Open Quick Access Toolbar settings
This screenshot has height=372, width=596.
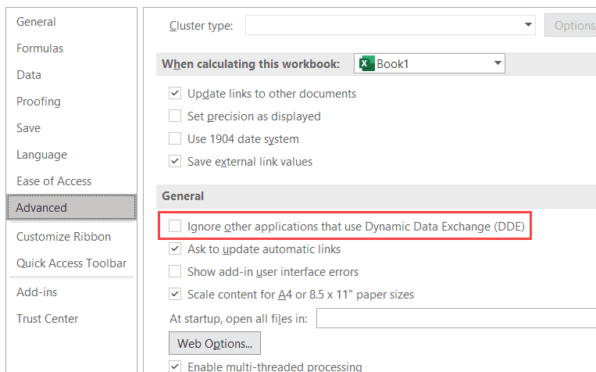(x=71, y=263)
